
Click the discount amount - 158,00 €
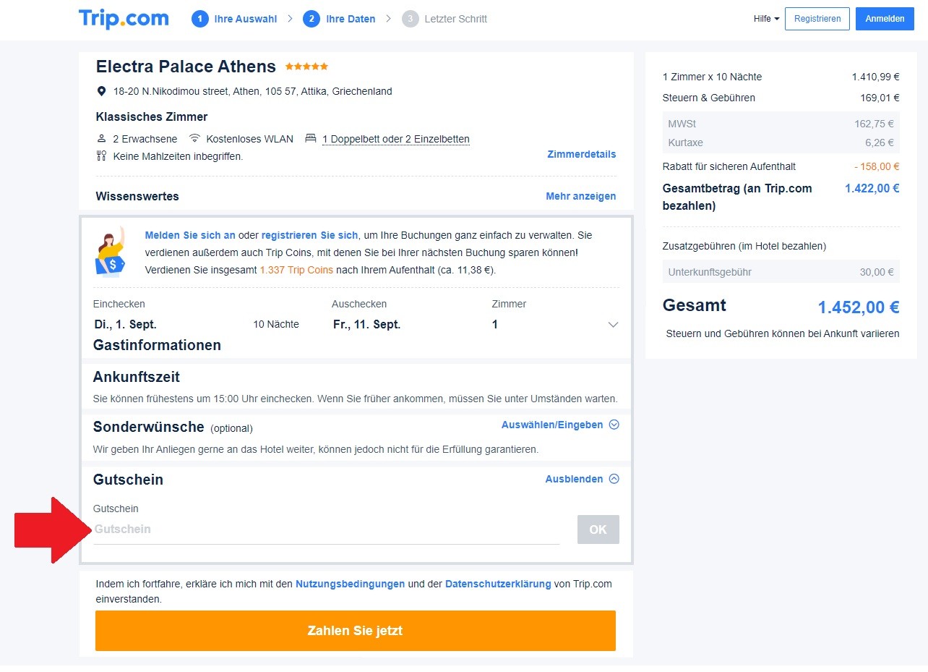point(877,166)
